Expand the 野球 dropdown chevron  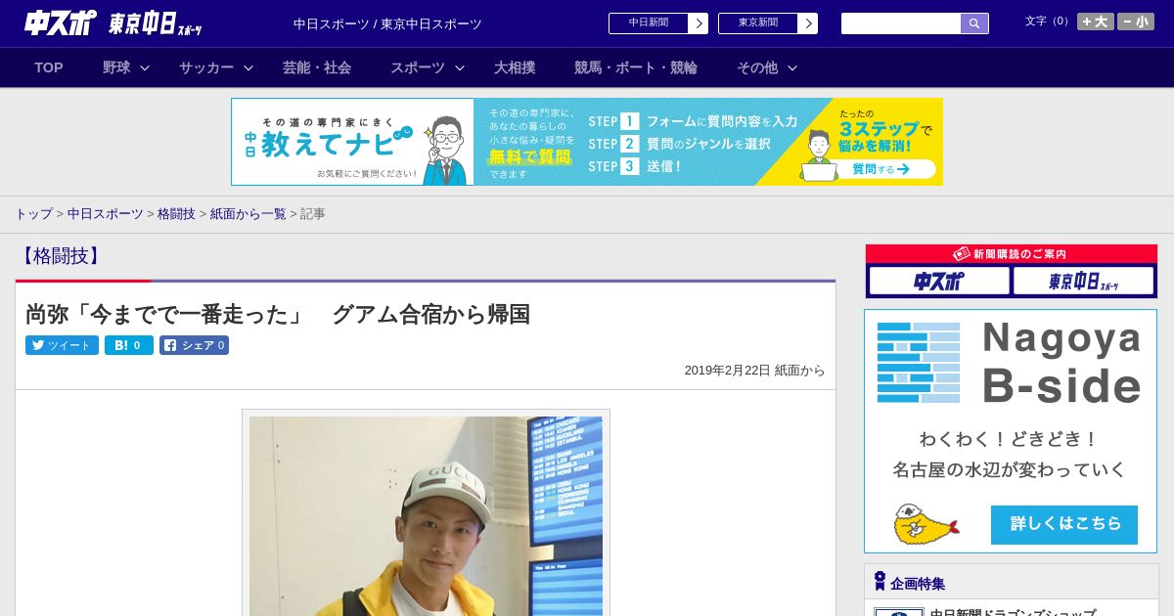145,67
